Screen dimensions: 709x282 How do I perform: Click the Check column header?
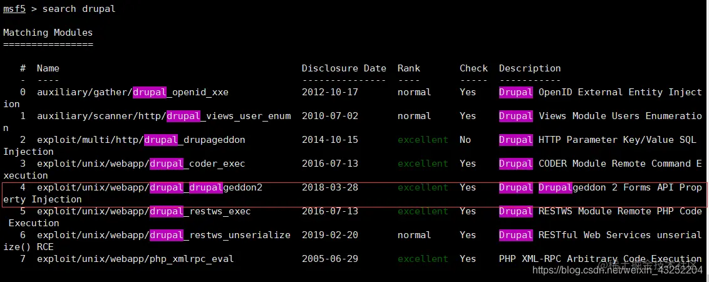[474, 68]
